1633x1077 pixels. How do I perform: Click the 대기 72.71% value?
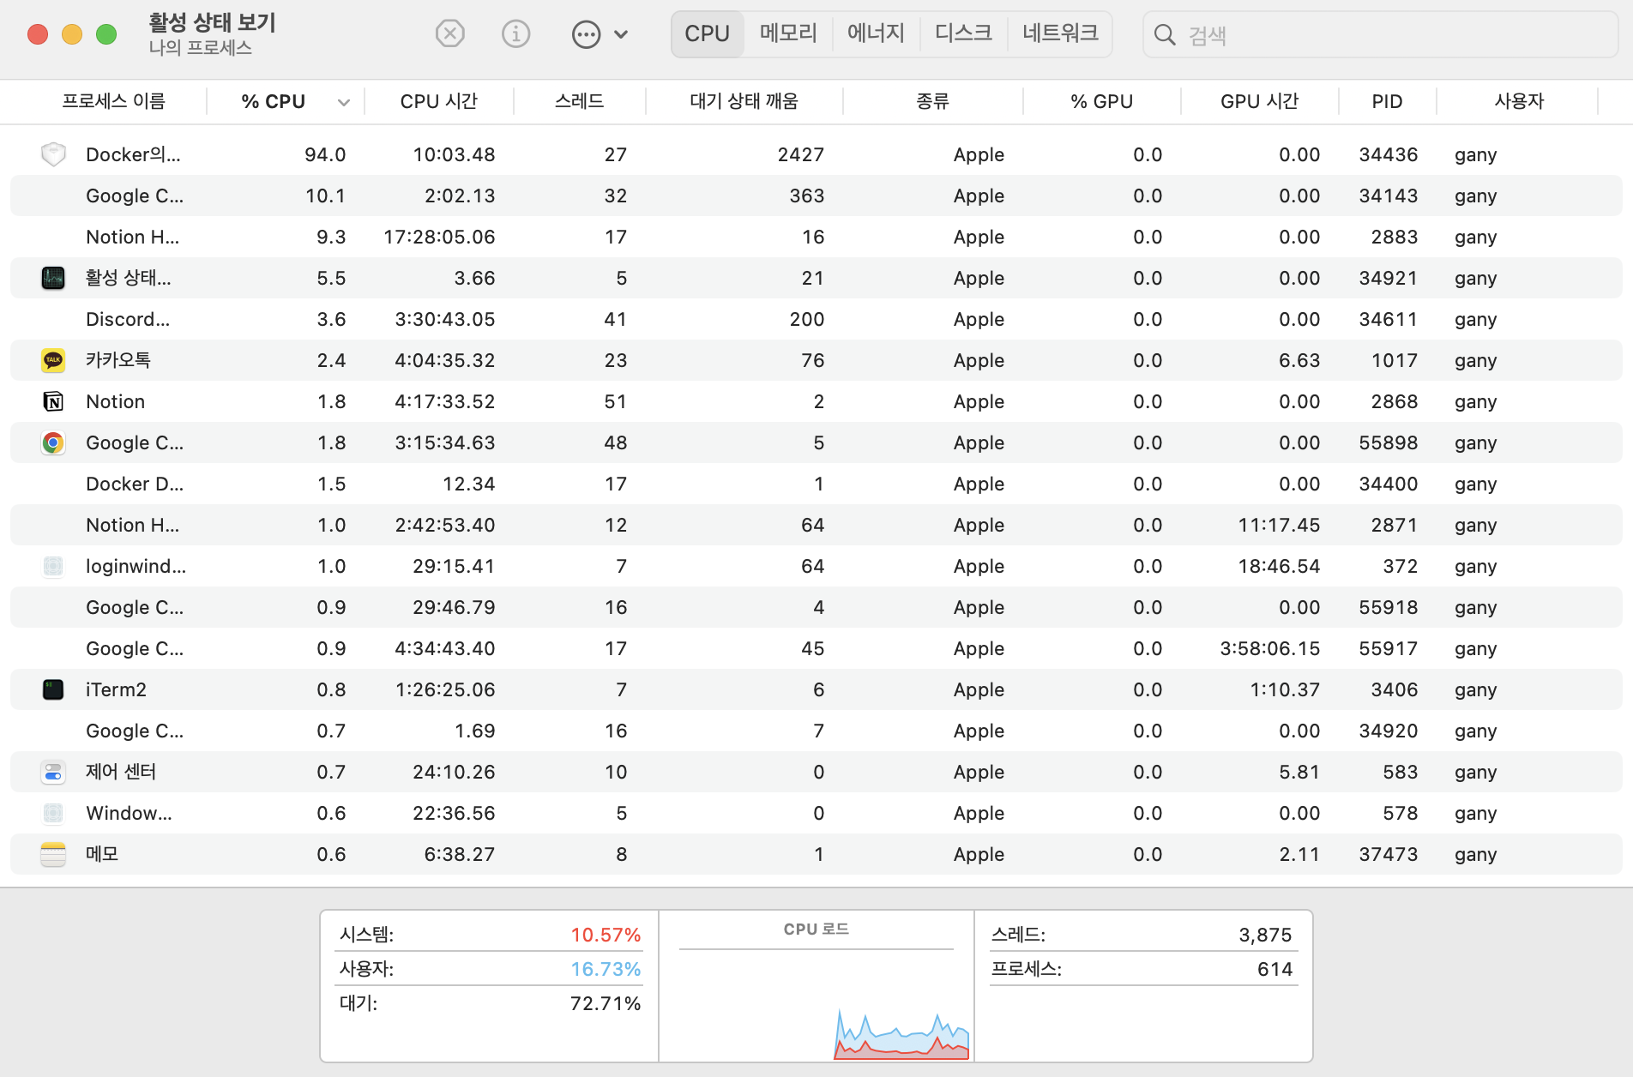pyautogui.click(x=606, y=1003)
